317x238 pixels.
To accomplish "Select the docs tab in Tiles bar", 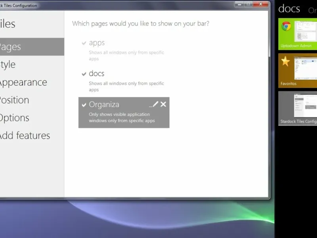I will (289, 9).
